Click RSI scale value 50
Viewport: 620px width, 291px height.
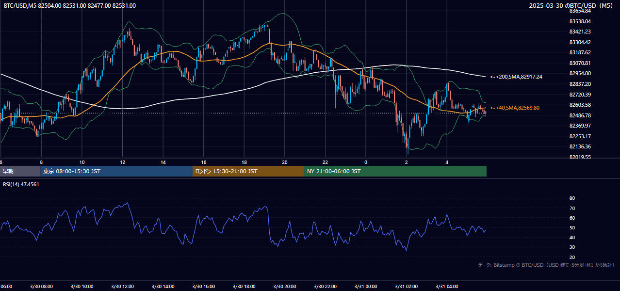coord(572,227)
